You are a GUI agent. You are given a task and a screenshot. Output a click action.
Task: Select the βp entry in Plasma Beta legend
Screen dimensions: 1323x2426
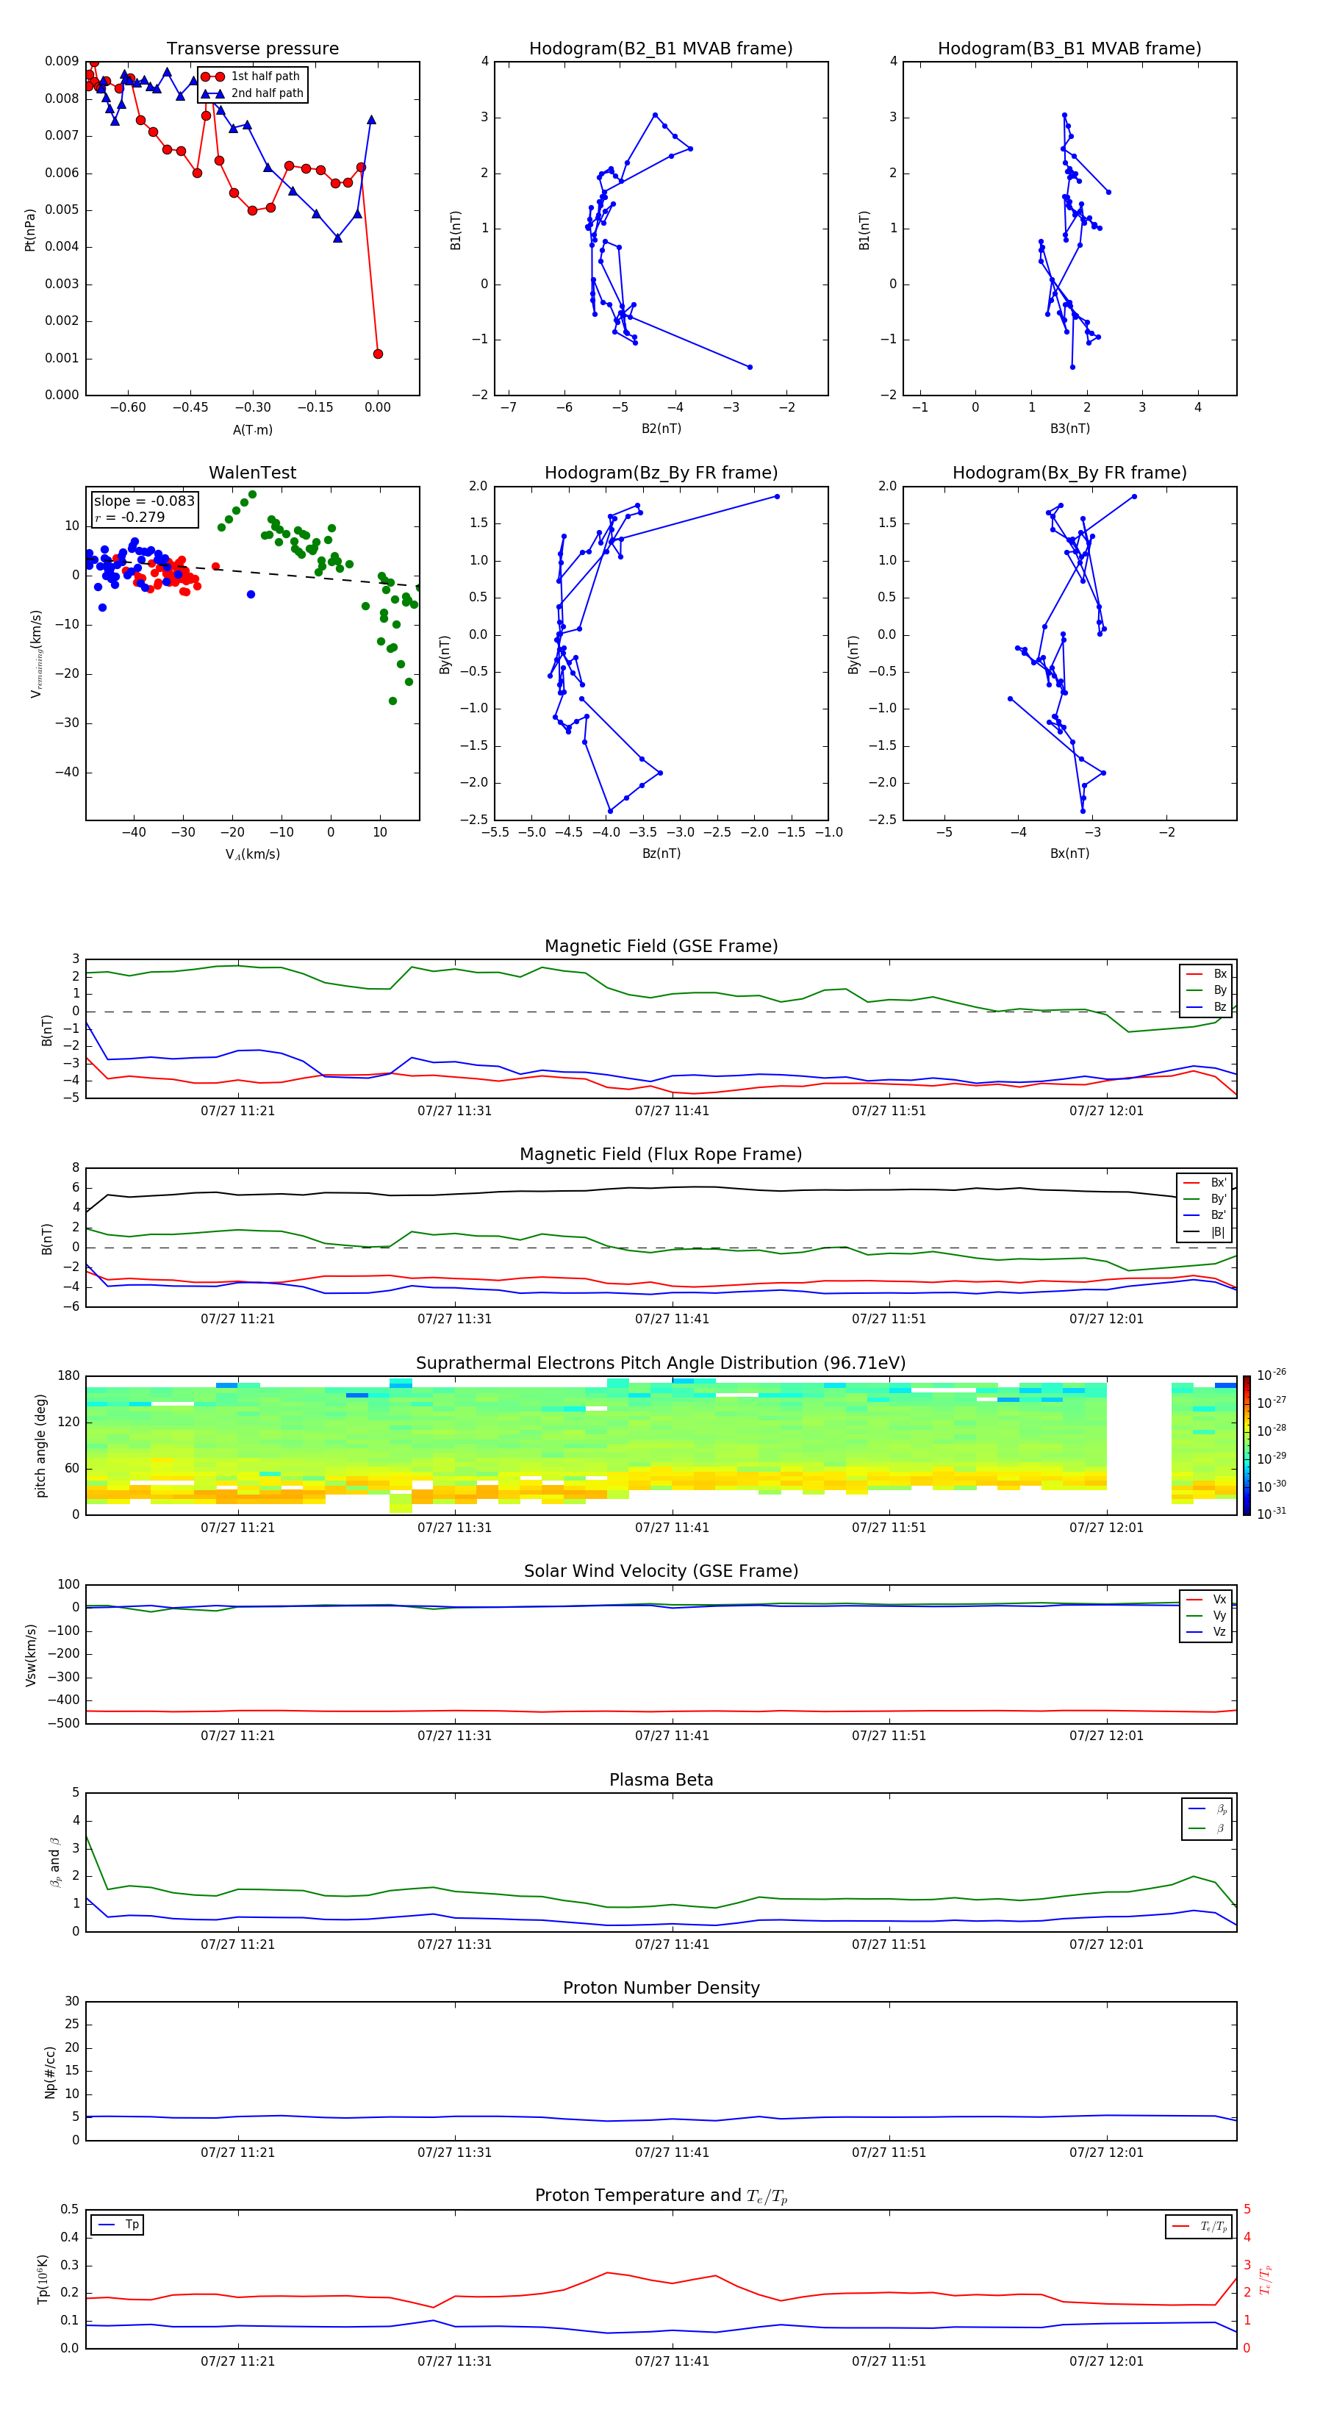(1207, 1809)
